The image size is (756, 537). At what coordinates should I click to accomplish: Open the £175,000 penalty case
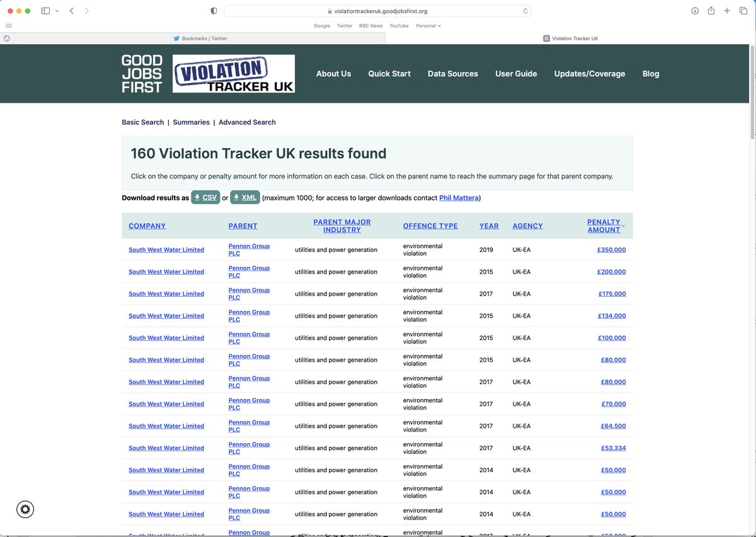(x=612, y=294)
